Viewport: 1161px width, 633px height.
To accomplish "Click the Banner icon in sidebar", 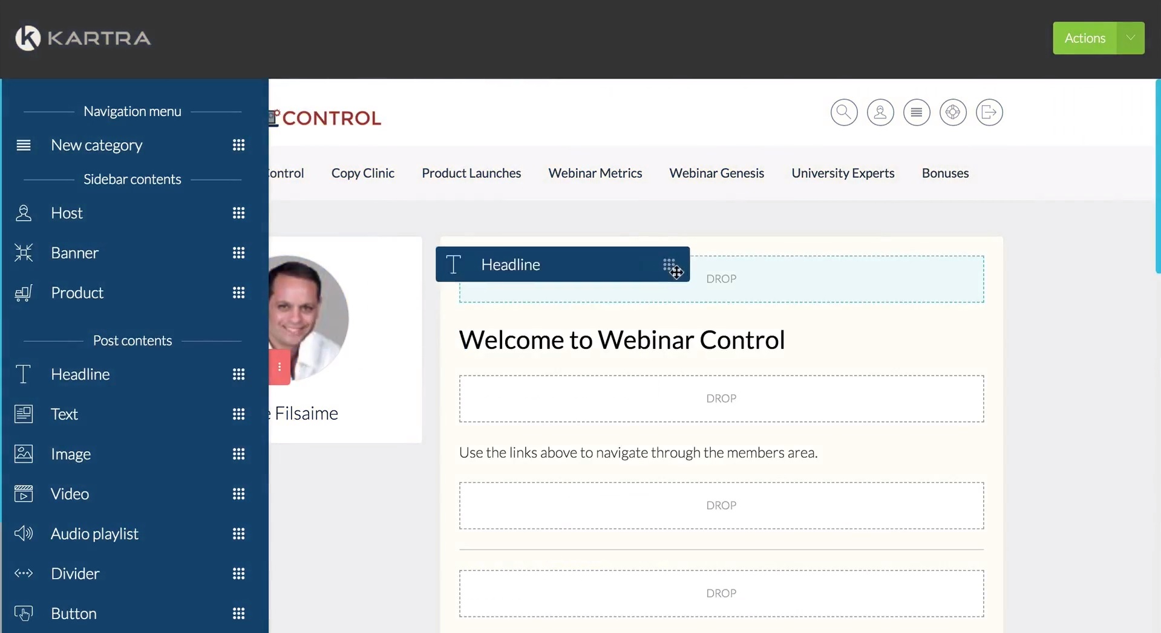I will coord(24,253).
